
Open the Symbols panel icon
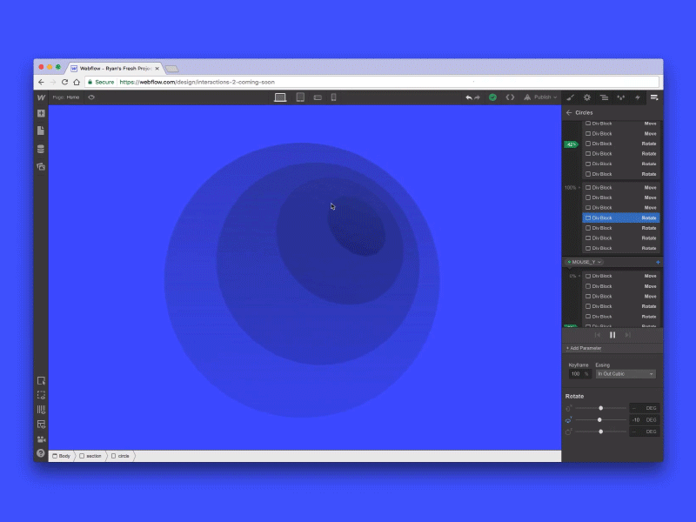39,167
